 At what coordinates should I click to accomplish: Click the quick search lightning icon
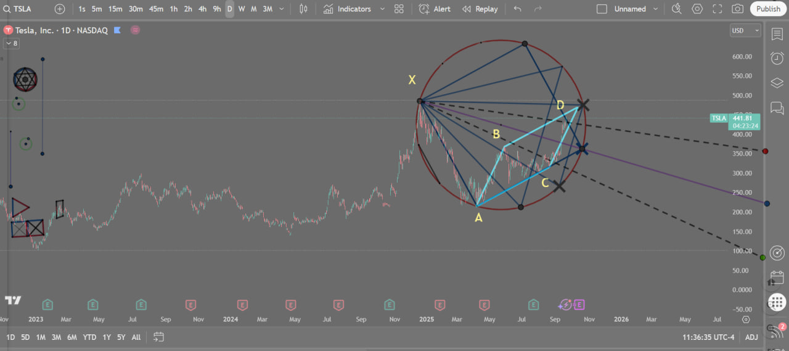pyautogui.click(x=677, y=9)
